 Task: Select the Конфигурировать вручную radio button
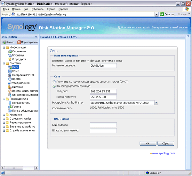54,86
